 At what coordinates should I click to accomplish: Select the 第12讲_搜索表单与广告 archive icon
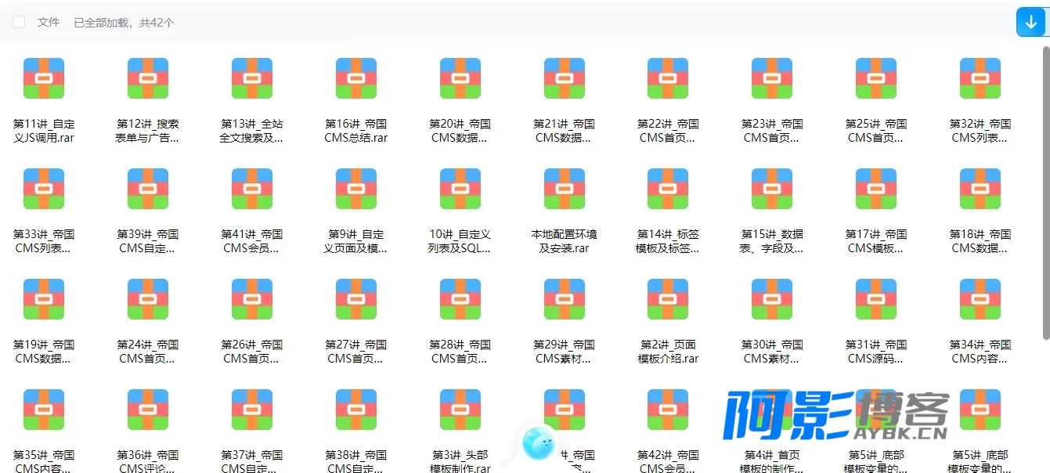pyautogui.click(x=148, y=78)
